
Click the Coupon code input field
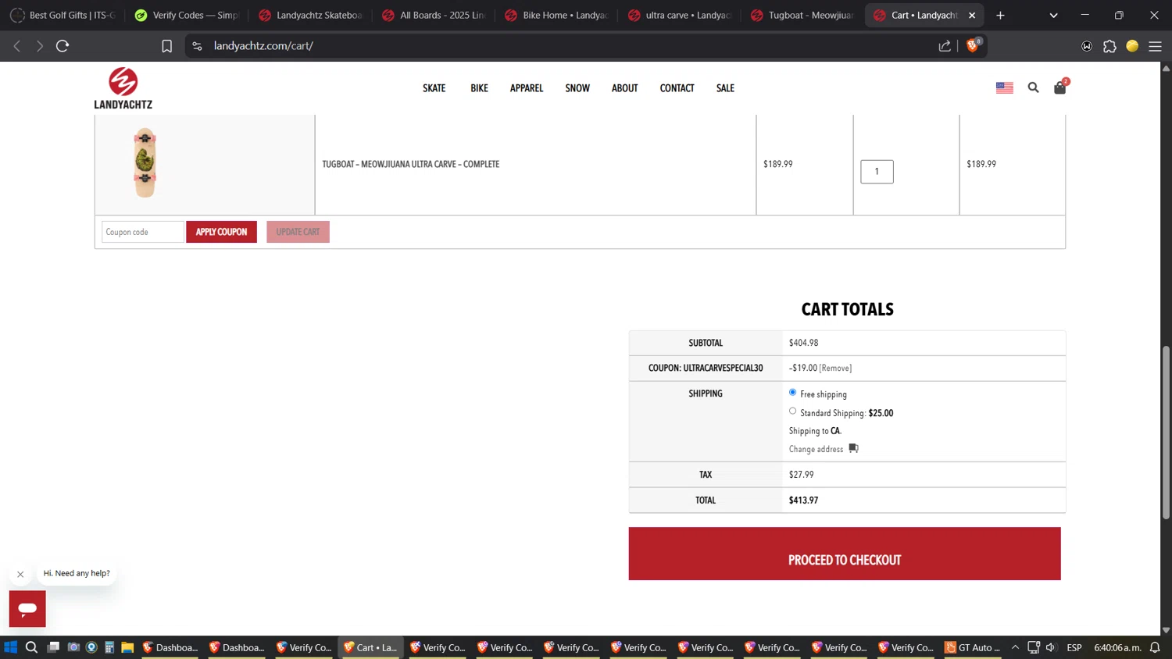(143, 232)
